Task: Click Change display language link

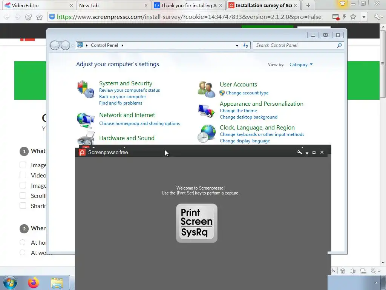Action: click(245, 141)
